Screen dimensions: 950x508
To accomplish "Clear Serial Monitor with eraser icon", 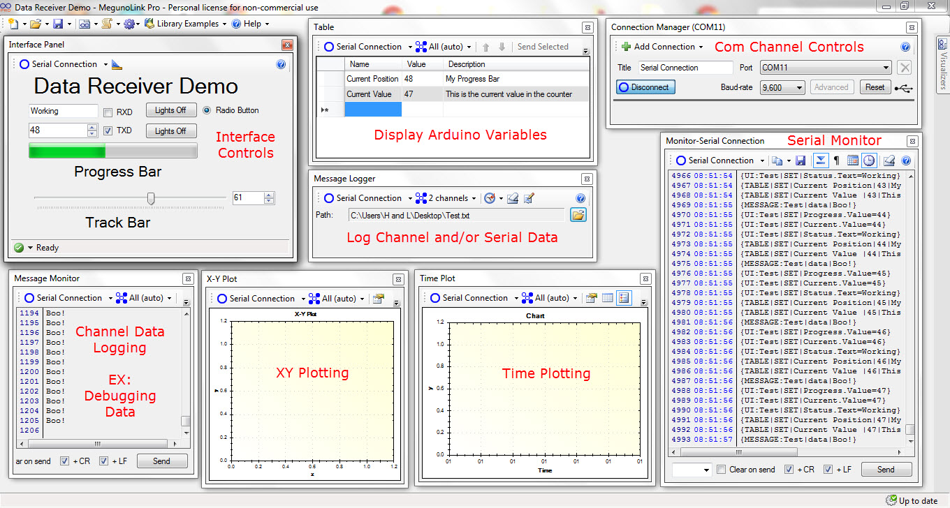I will 889,160.
